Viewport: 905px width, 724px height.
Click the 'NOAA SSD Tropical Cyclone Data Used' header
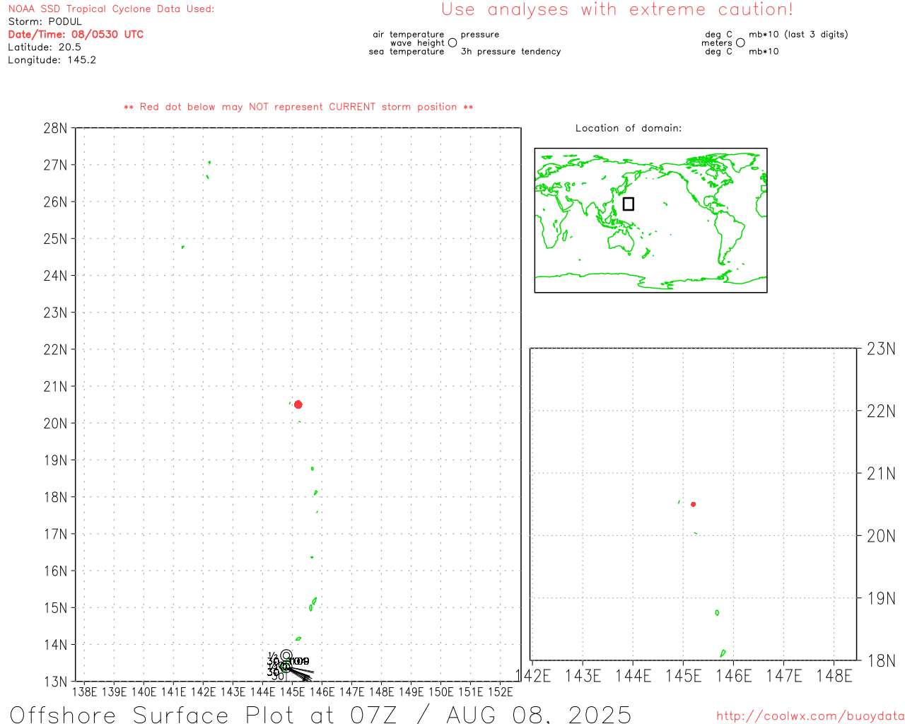[111, 8]
